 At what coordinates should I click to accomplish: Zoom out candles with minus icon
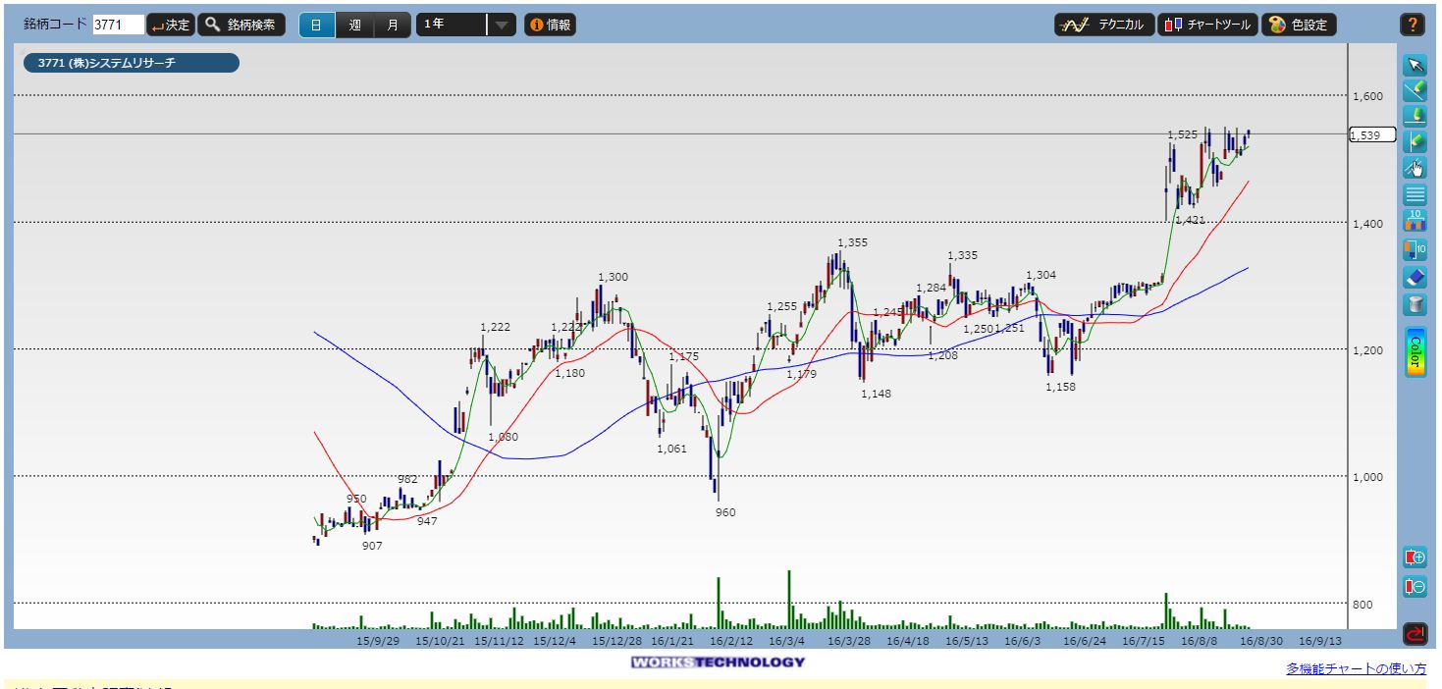[x=1415, y=587]
